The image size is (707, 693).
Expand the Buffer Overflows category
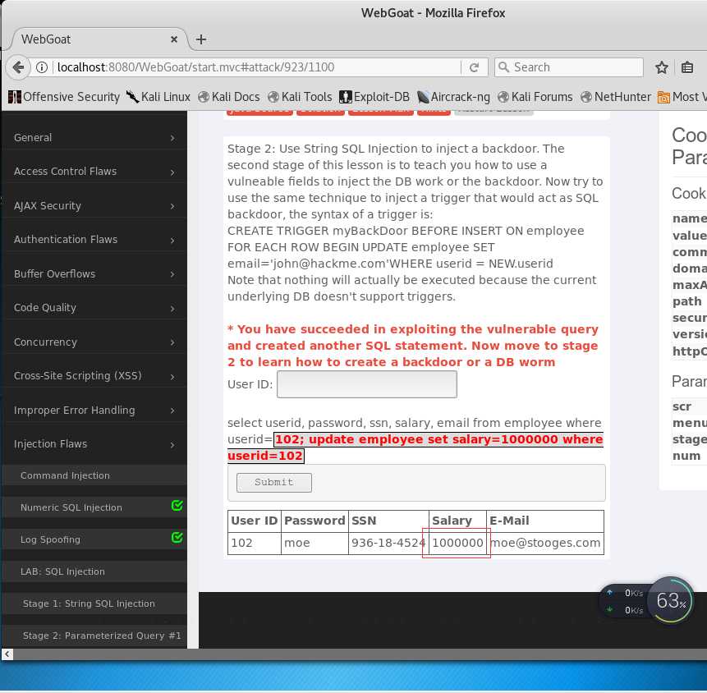click(94, 273)
